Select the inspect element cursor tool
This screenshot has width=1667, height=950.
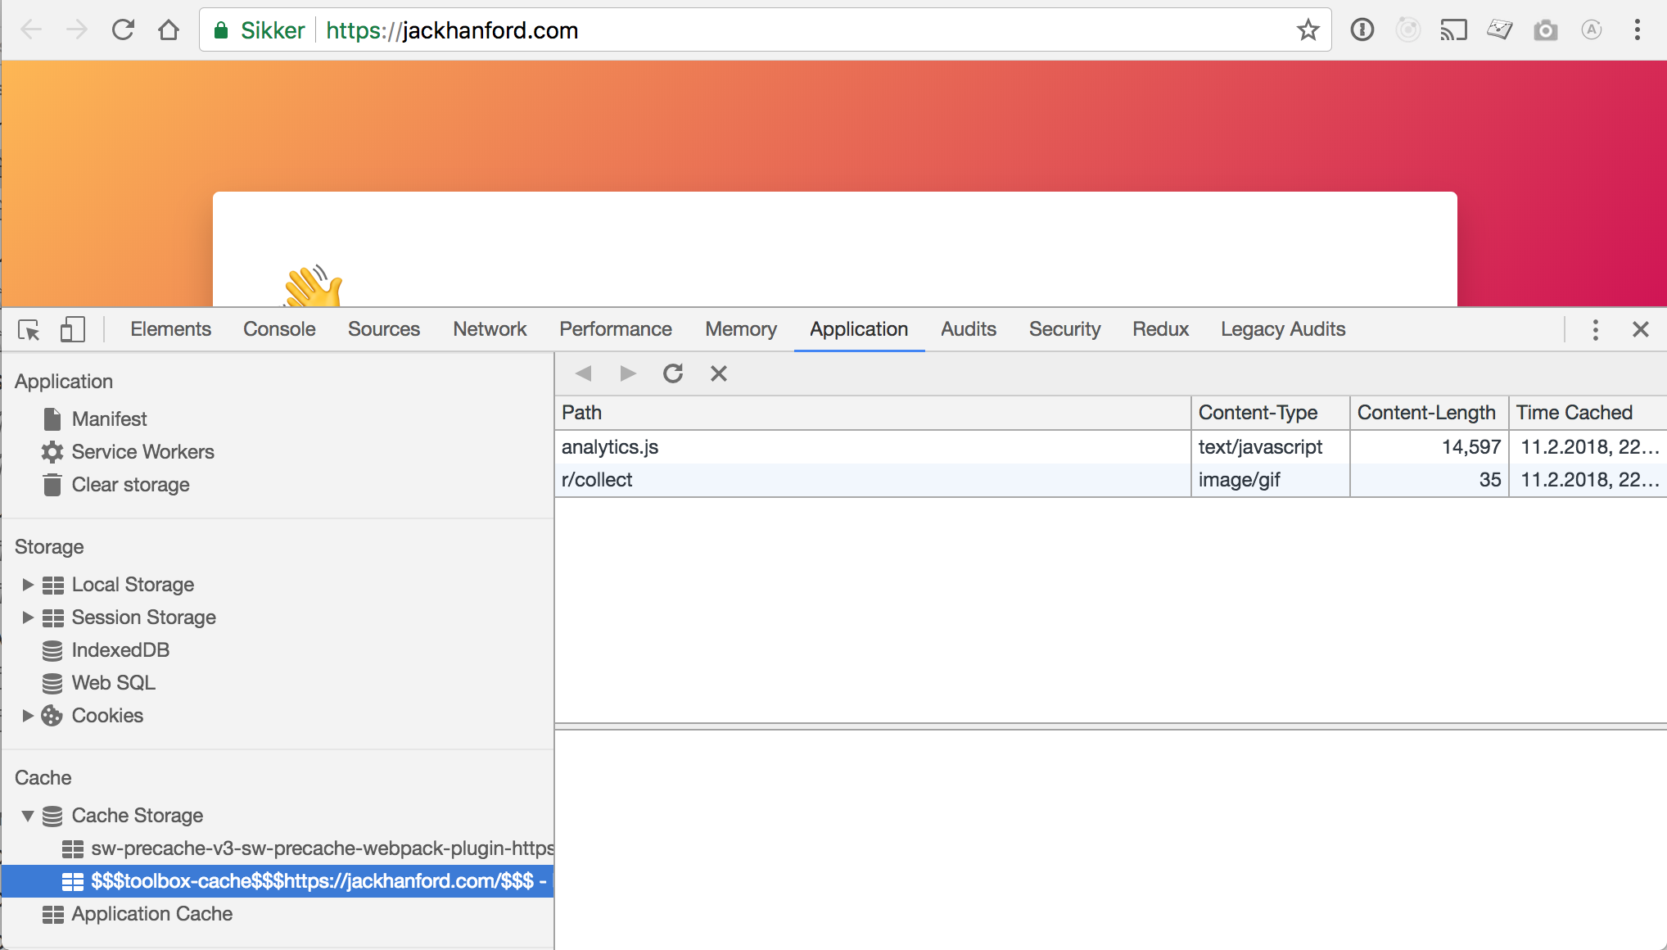click(29, 329)
